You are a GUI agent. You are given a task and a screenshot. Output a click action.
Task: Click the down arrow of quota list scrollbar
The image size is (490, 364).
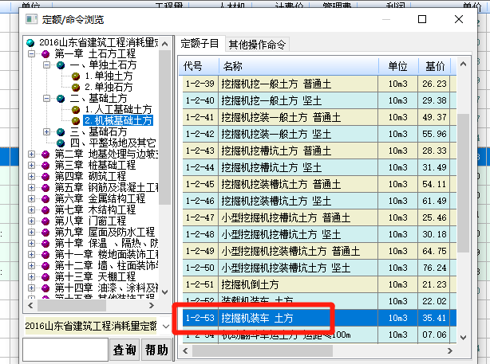(463, 338)
